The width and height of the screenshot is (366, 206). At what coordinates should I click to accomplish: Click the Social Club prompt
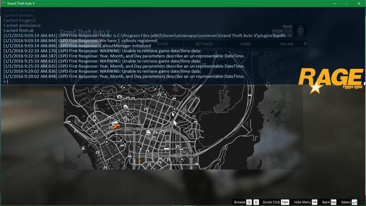pyautogui.click(x=271, y=202)
